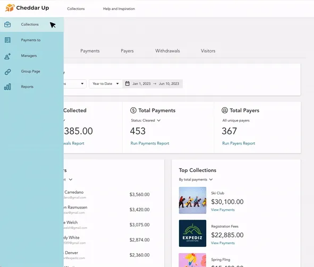
Task: Click the 453 total payments value
Action: coord(138,131)
